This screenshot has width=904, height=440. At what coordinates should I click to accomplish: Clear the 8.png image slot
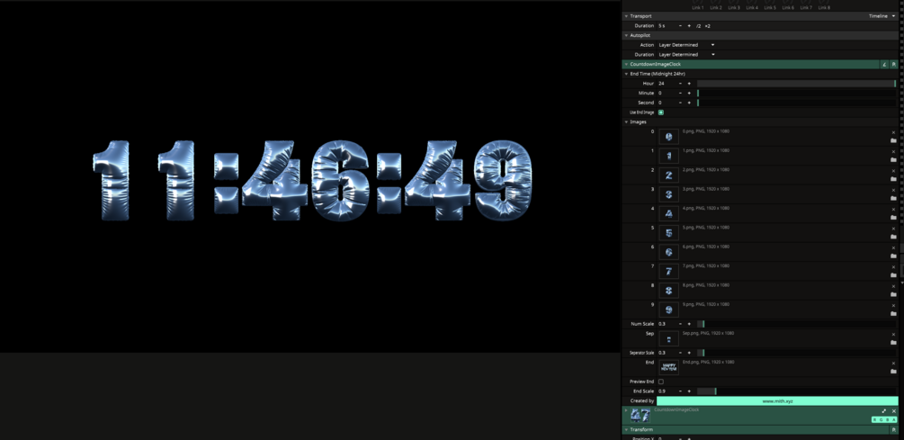pos(893,287)
